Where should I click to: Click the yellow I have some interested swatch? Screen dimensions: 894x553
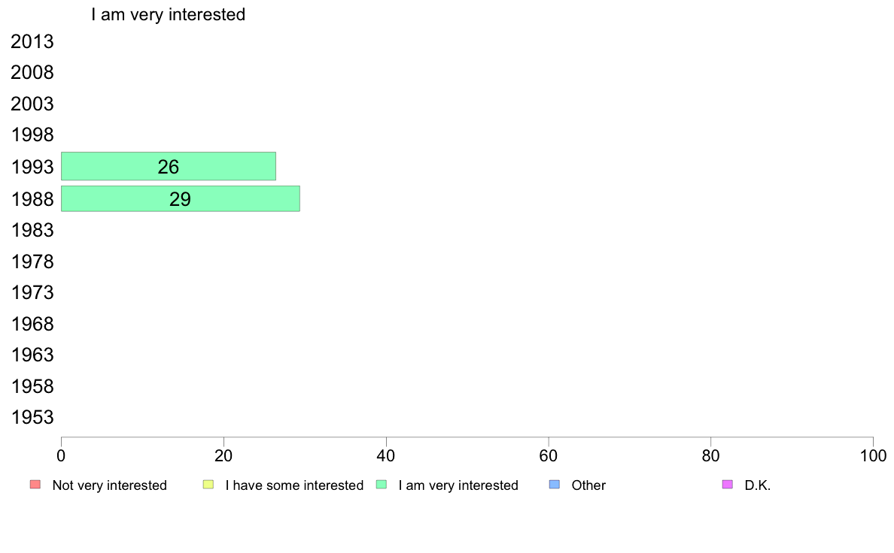click(208, 485)
